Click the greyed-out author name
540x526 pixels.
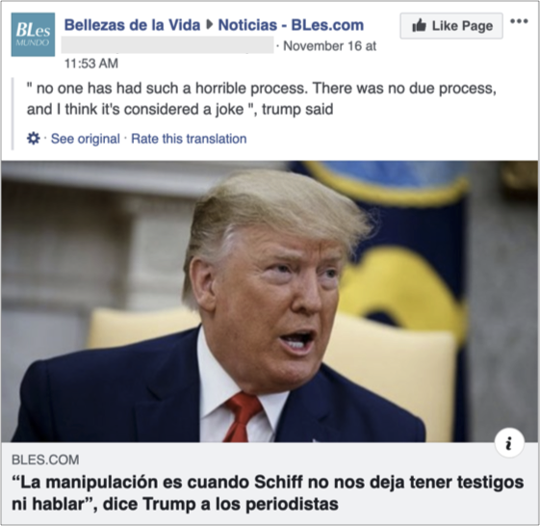point(167,45)
